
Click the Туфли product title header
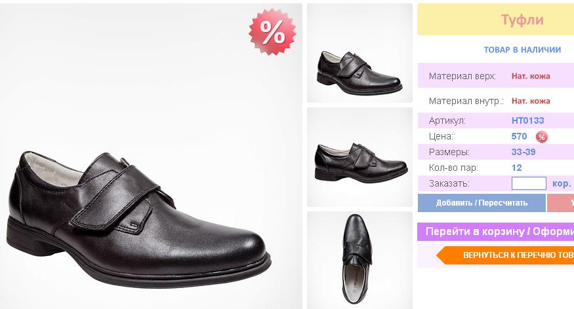[522, 20]
